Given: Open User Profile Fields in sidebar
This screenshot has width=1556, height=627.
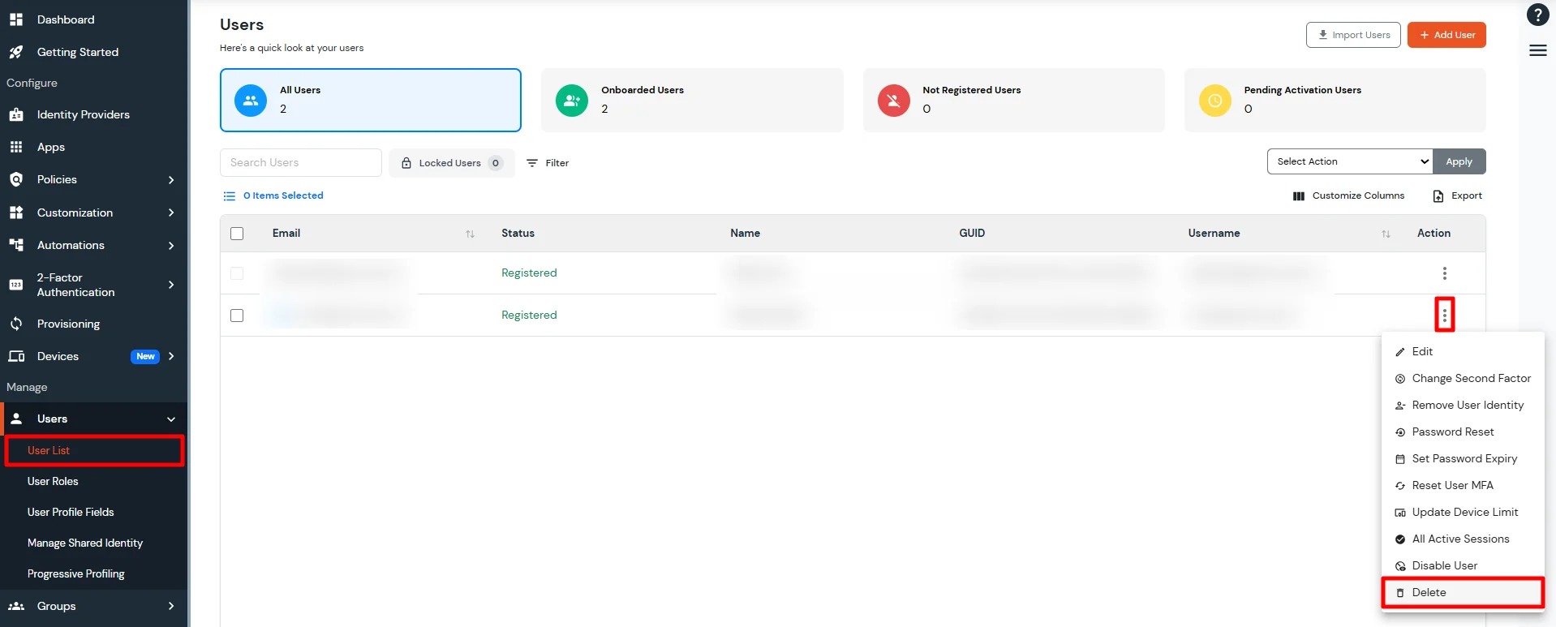Looking at the screenshot, I should point(71,512).
